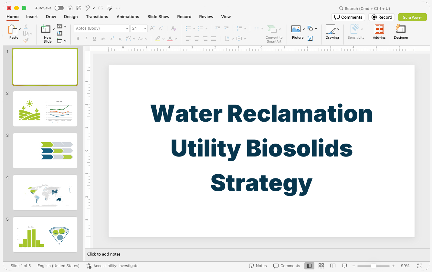Fit slide to window icon
The image size is (432, 272).
coord(420,266)
